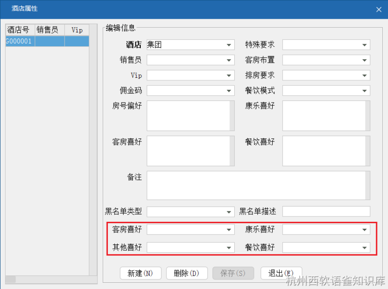Open the 餐饮喜好 combo box next to 其他喜好
The height and width of the screenshot is (289, 388).
(x=326, y=248)
